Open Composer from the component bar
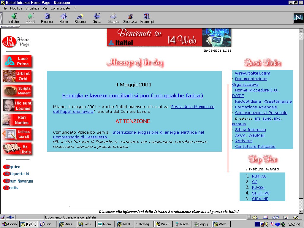 click(295, 218)
